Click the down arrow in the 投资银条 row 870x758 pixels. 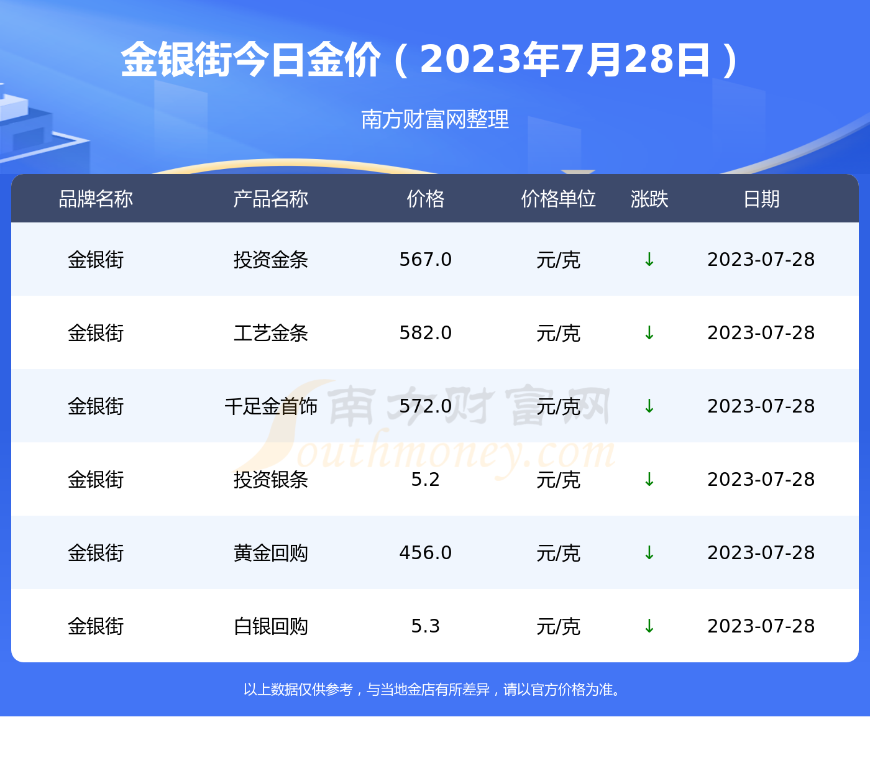[x=649, y=480]
